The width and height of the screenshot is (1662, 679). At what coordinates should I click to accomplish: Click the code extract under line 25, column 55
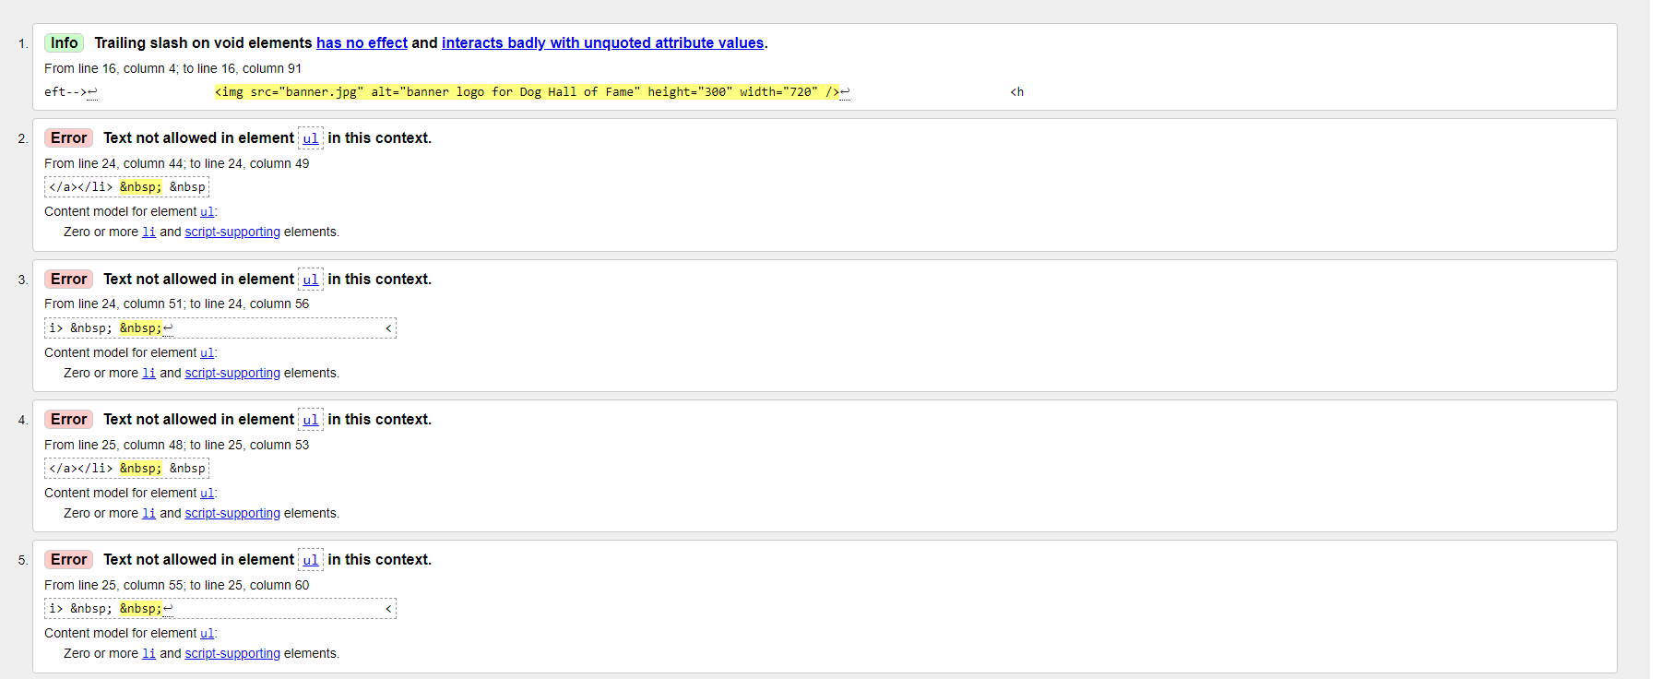220,609
